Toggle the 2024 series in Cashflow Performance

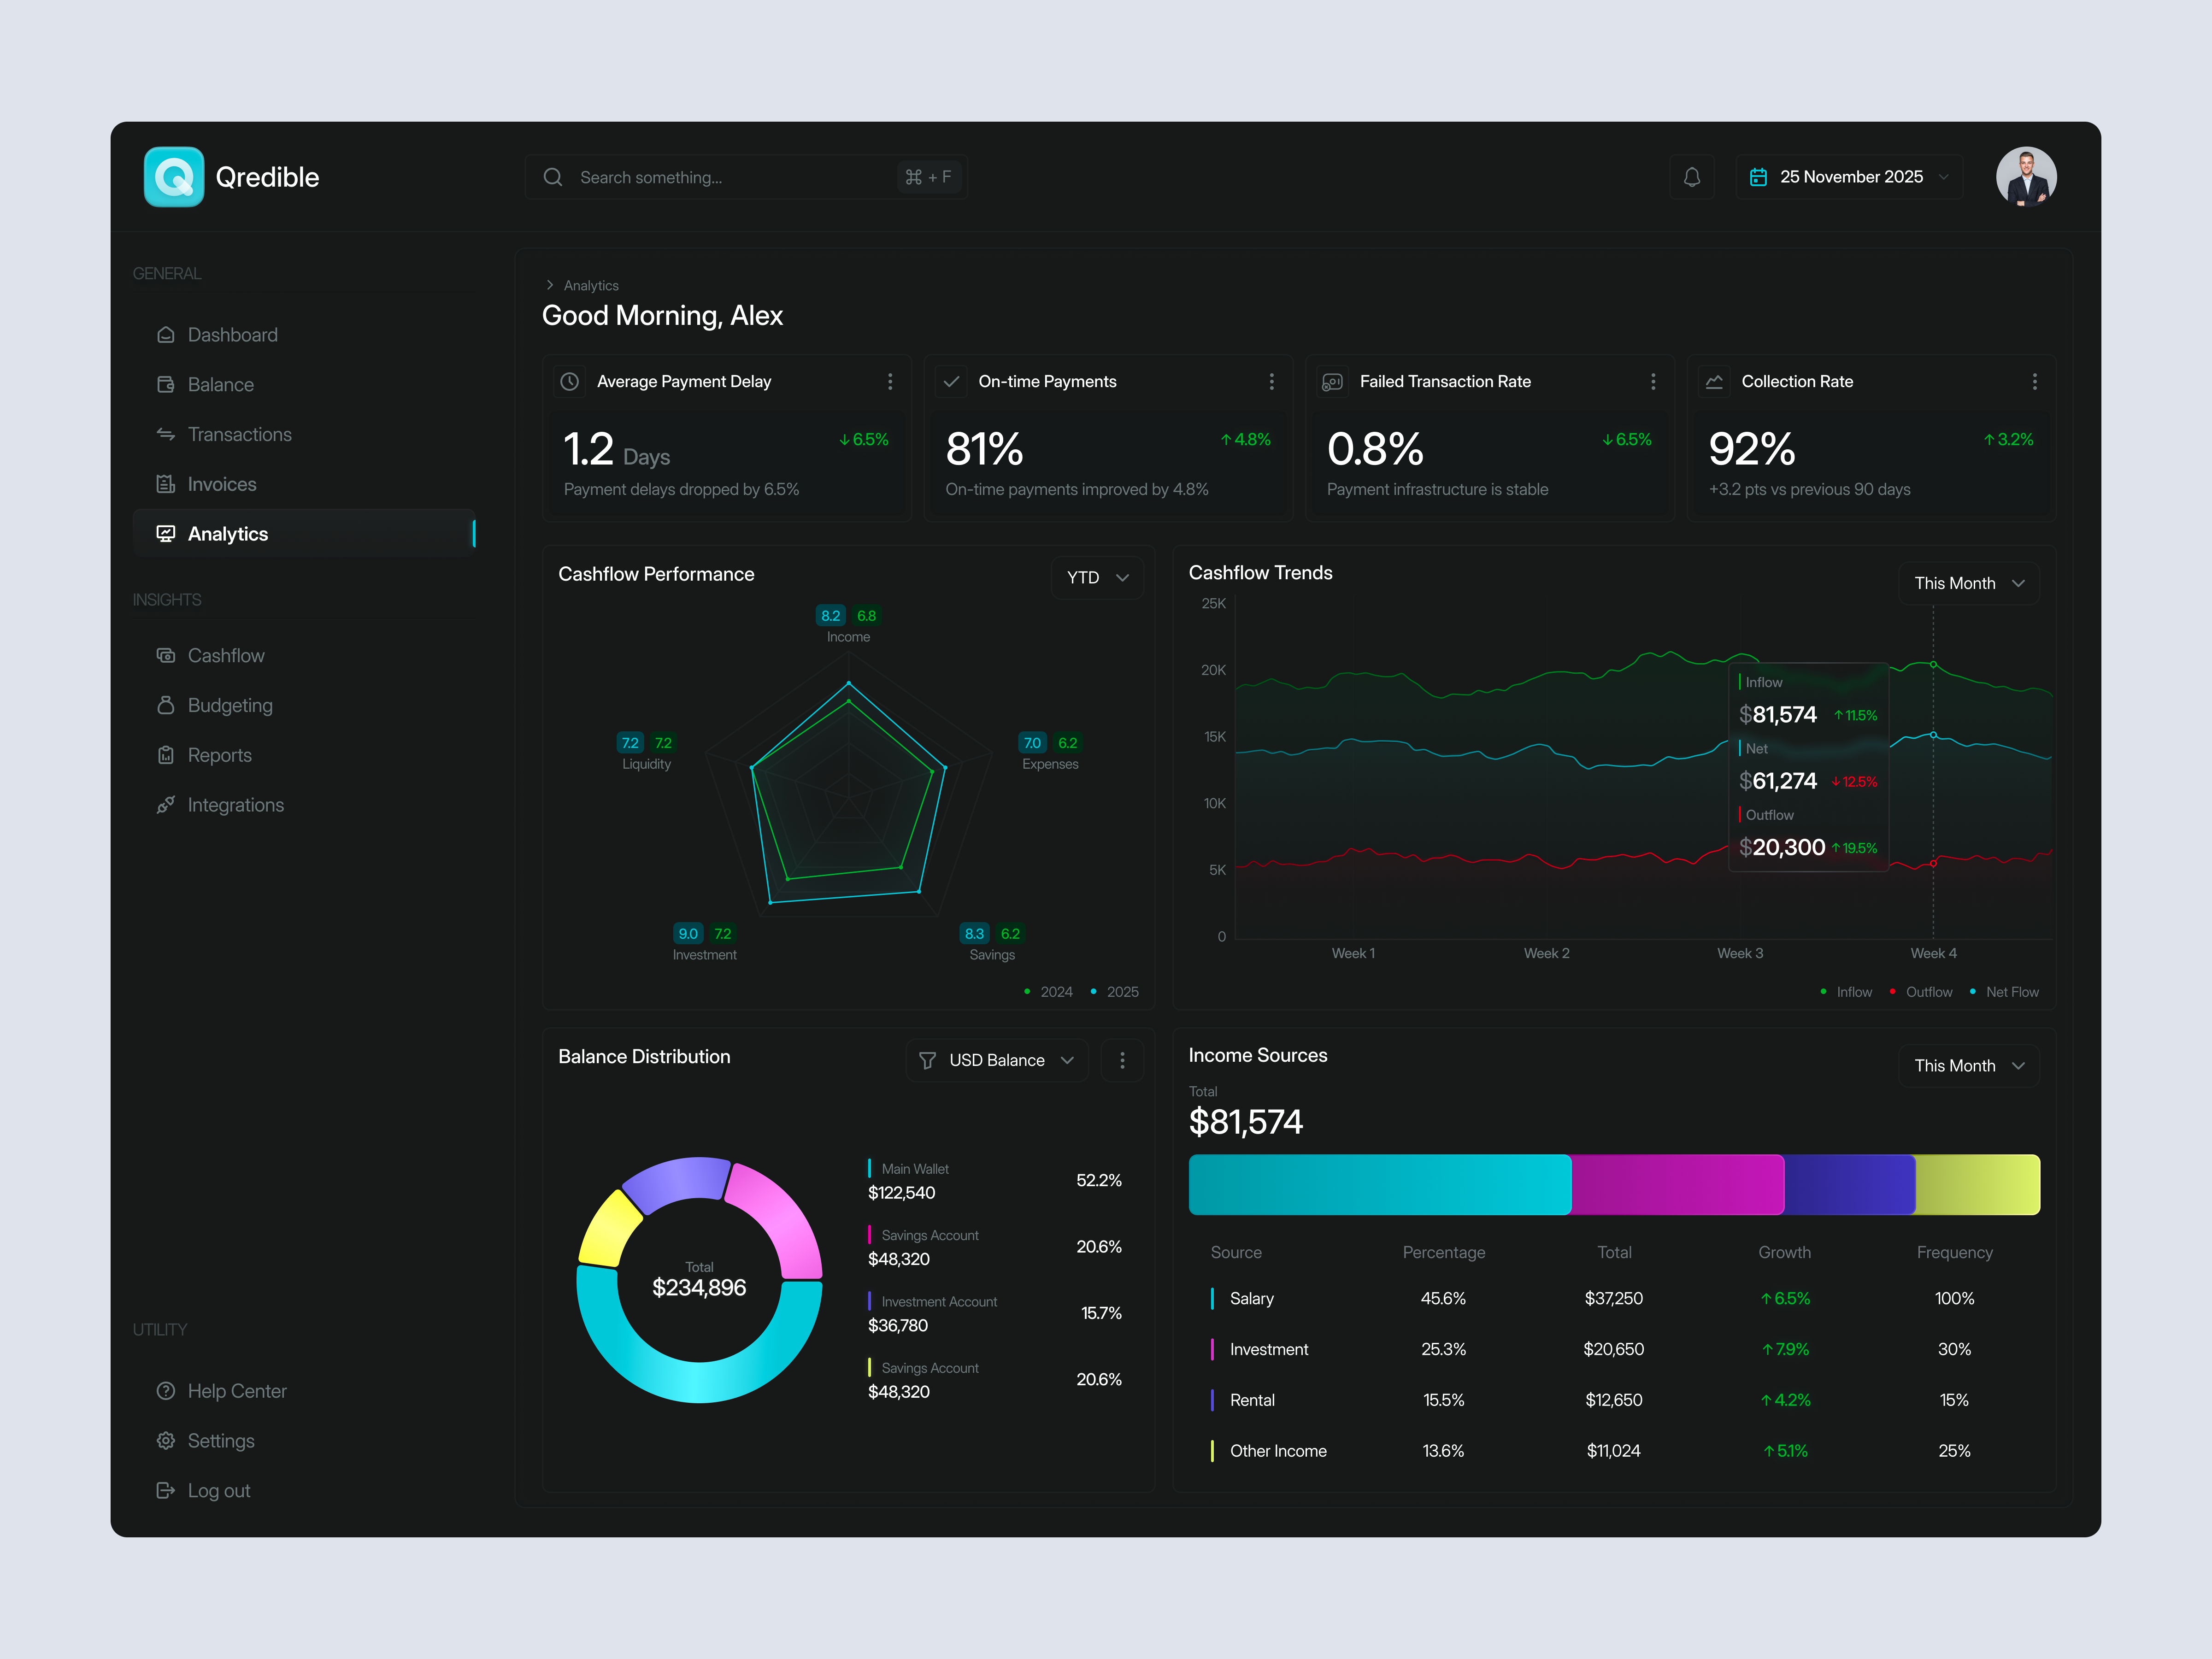coord(1048,991)
